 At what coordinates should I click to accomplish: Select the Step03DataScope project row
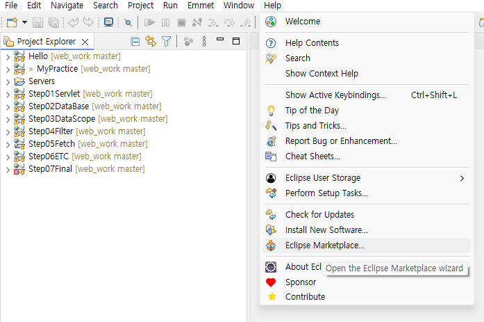(91, 119)
